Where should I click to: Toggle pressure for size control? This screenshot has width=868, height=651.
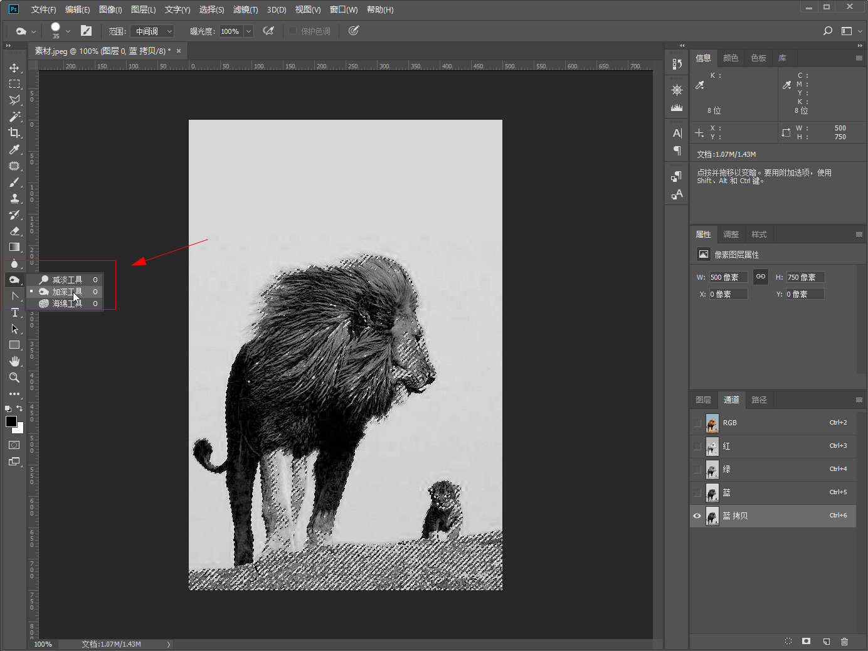354,31
